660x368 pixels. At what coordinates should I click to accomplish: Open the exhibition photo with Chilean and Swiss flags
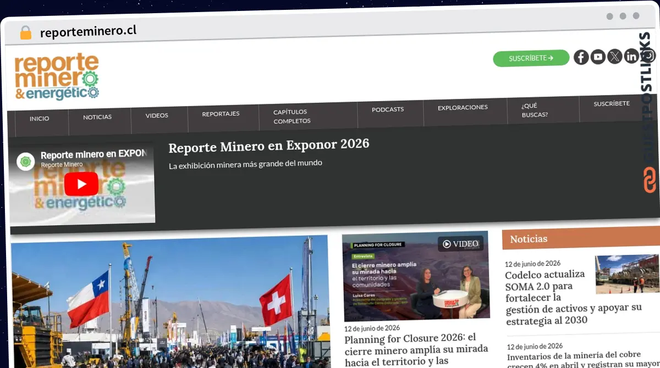pos(170,303)
